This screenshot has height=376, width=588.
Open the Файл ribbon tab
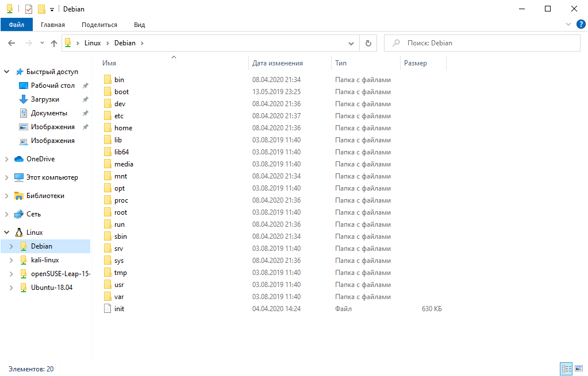17,25
